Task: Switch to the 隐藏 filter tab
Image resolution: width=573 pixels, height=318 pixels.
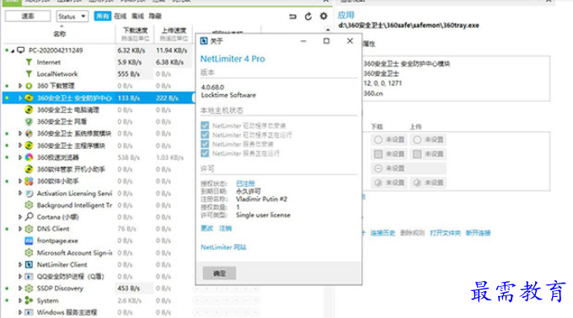Action: click(x=155, y=16)
